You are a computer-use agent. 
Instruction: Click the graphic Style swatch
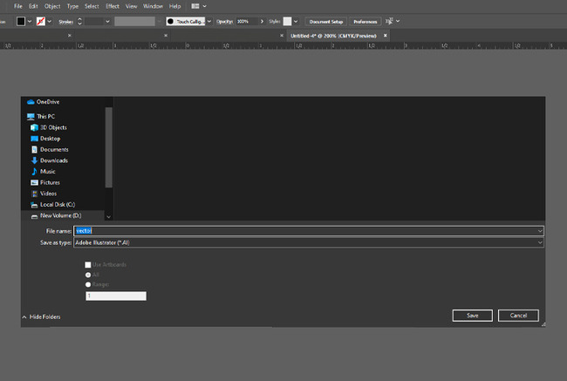(287, 21)
